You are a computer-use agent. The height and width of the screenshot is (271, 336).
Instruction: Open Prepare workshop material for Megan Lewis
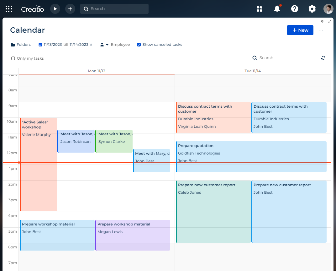click(133, 235)
